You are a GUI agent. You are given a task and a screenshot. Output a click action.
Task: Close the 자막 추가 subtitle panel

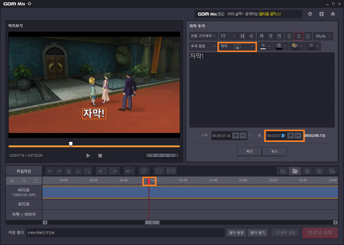(332, 27)
